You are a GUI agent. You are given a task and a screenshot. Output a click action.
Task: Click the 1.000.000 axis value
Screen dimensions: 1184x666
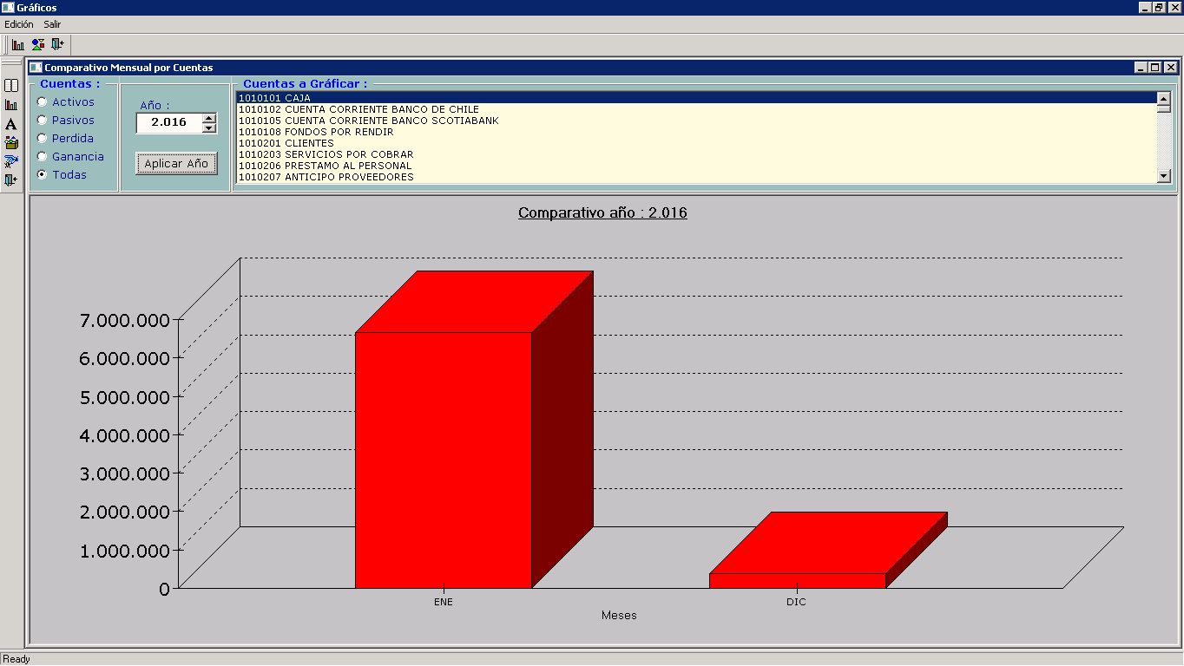tap(124, 550)
